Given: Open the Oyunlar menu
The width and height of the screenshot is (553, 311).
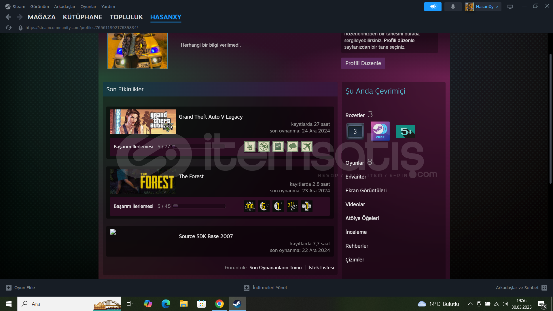Looking at the screenshot, I should click(88, 6).
